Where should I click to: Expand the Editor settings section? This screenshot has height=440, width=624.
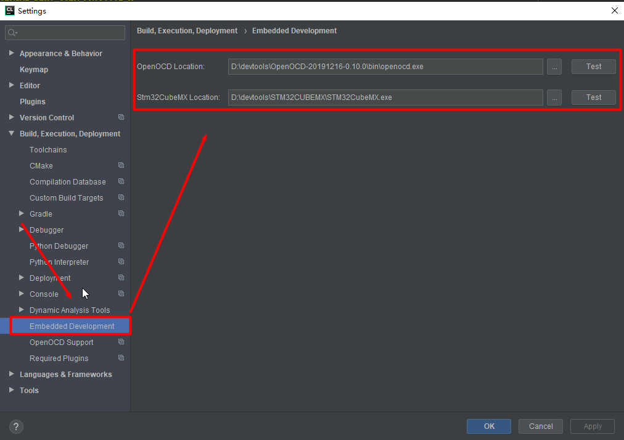[12, 85]
